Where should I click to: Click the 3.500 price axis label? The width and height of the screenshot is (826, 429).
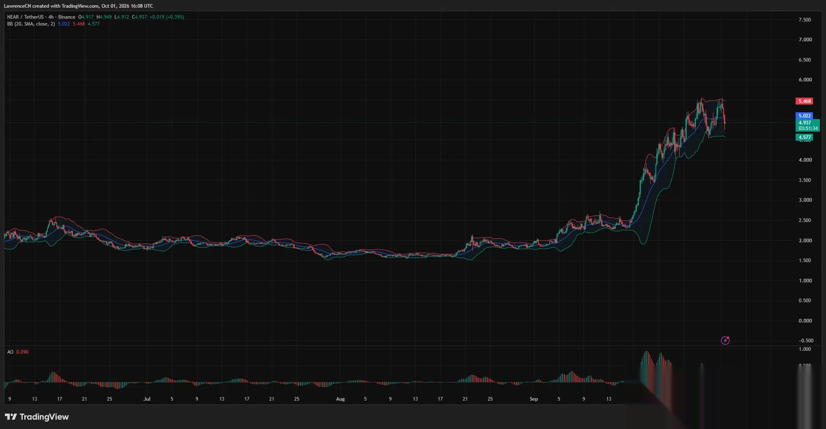point(805,180)
